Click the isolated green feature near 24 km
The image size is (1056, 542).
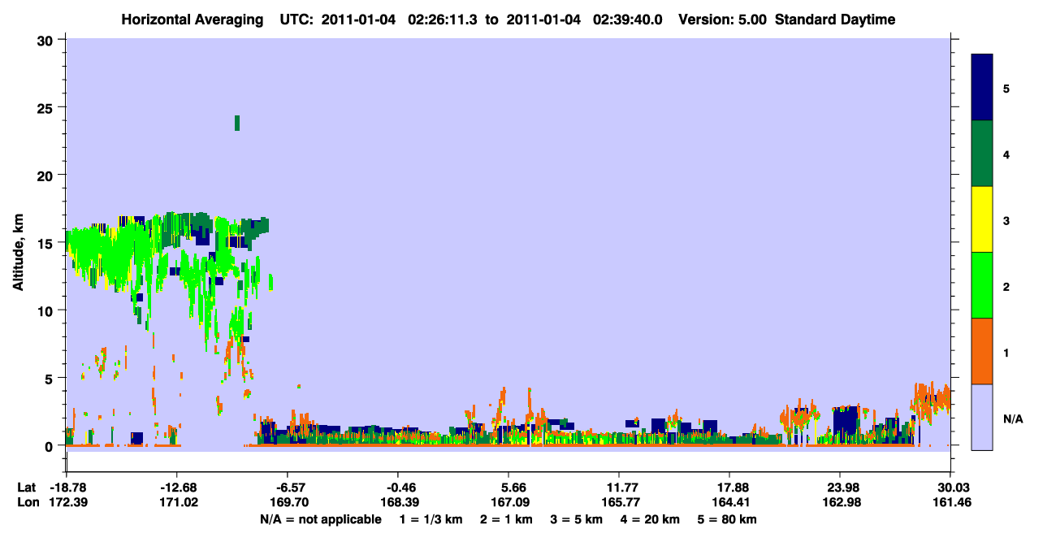(237, 123)
